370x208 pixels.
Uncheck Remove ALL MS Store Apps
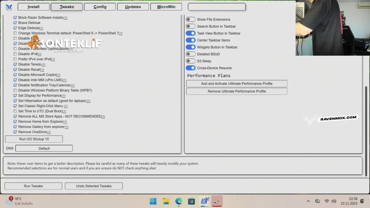coord(15,116)
